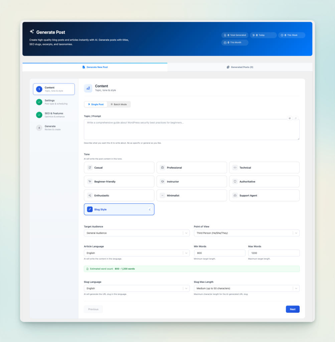The image size is (335, 342).
Task: Choose the Enthusiastic tone option
Action: coord(119,195)
